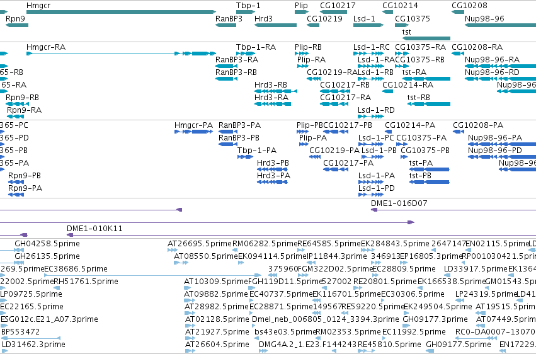Select the RanBP3-RA transcript bar

(226, 66)
